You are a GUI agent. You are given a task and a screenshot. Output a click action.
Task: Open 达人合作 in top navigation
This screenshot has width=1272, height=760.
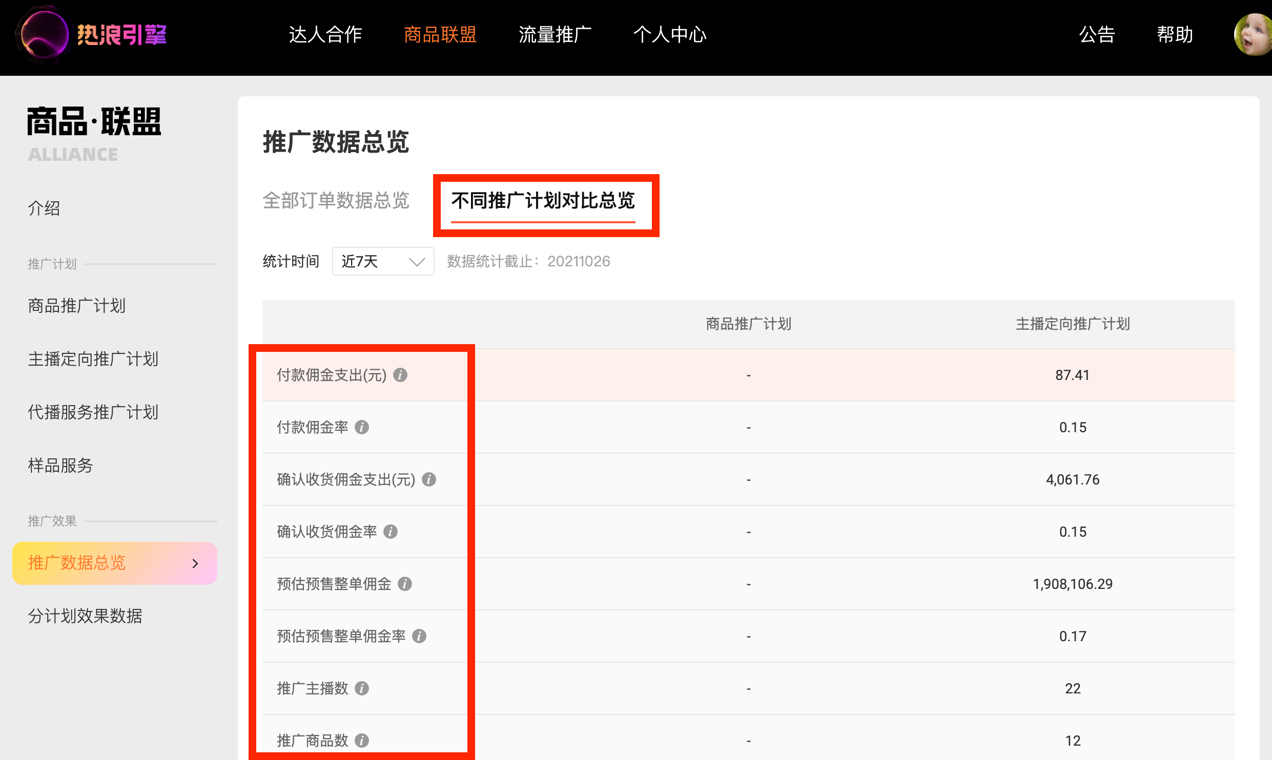click(325, 35)
